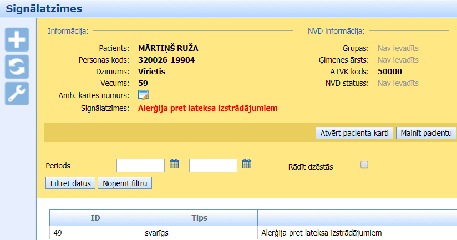Click the Alerģija description cell in table
The height and width of the screenshot is (240, 457).
(x=322, y=233)
